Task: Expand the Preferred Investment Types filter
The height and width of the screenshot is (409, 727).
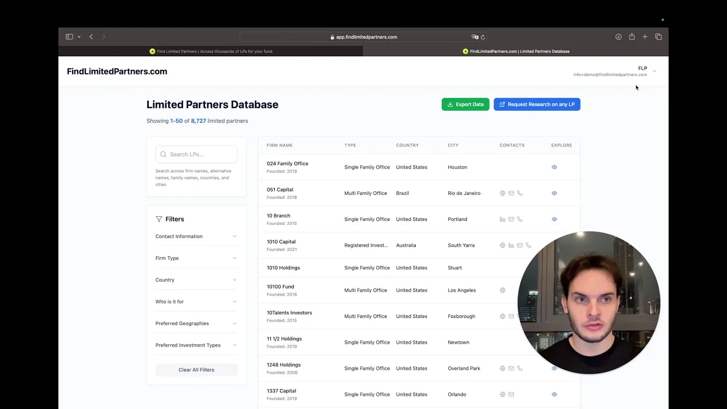Action: [x=197, y=345]
